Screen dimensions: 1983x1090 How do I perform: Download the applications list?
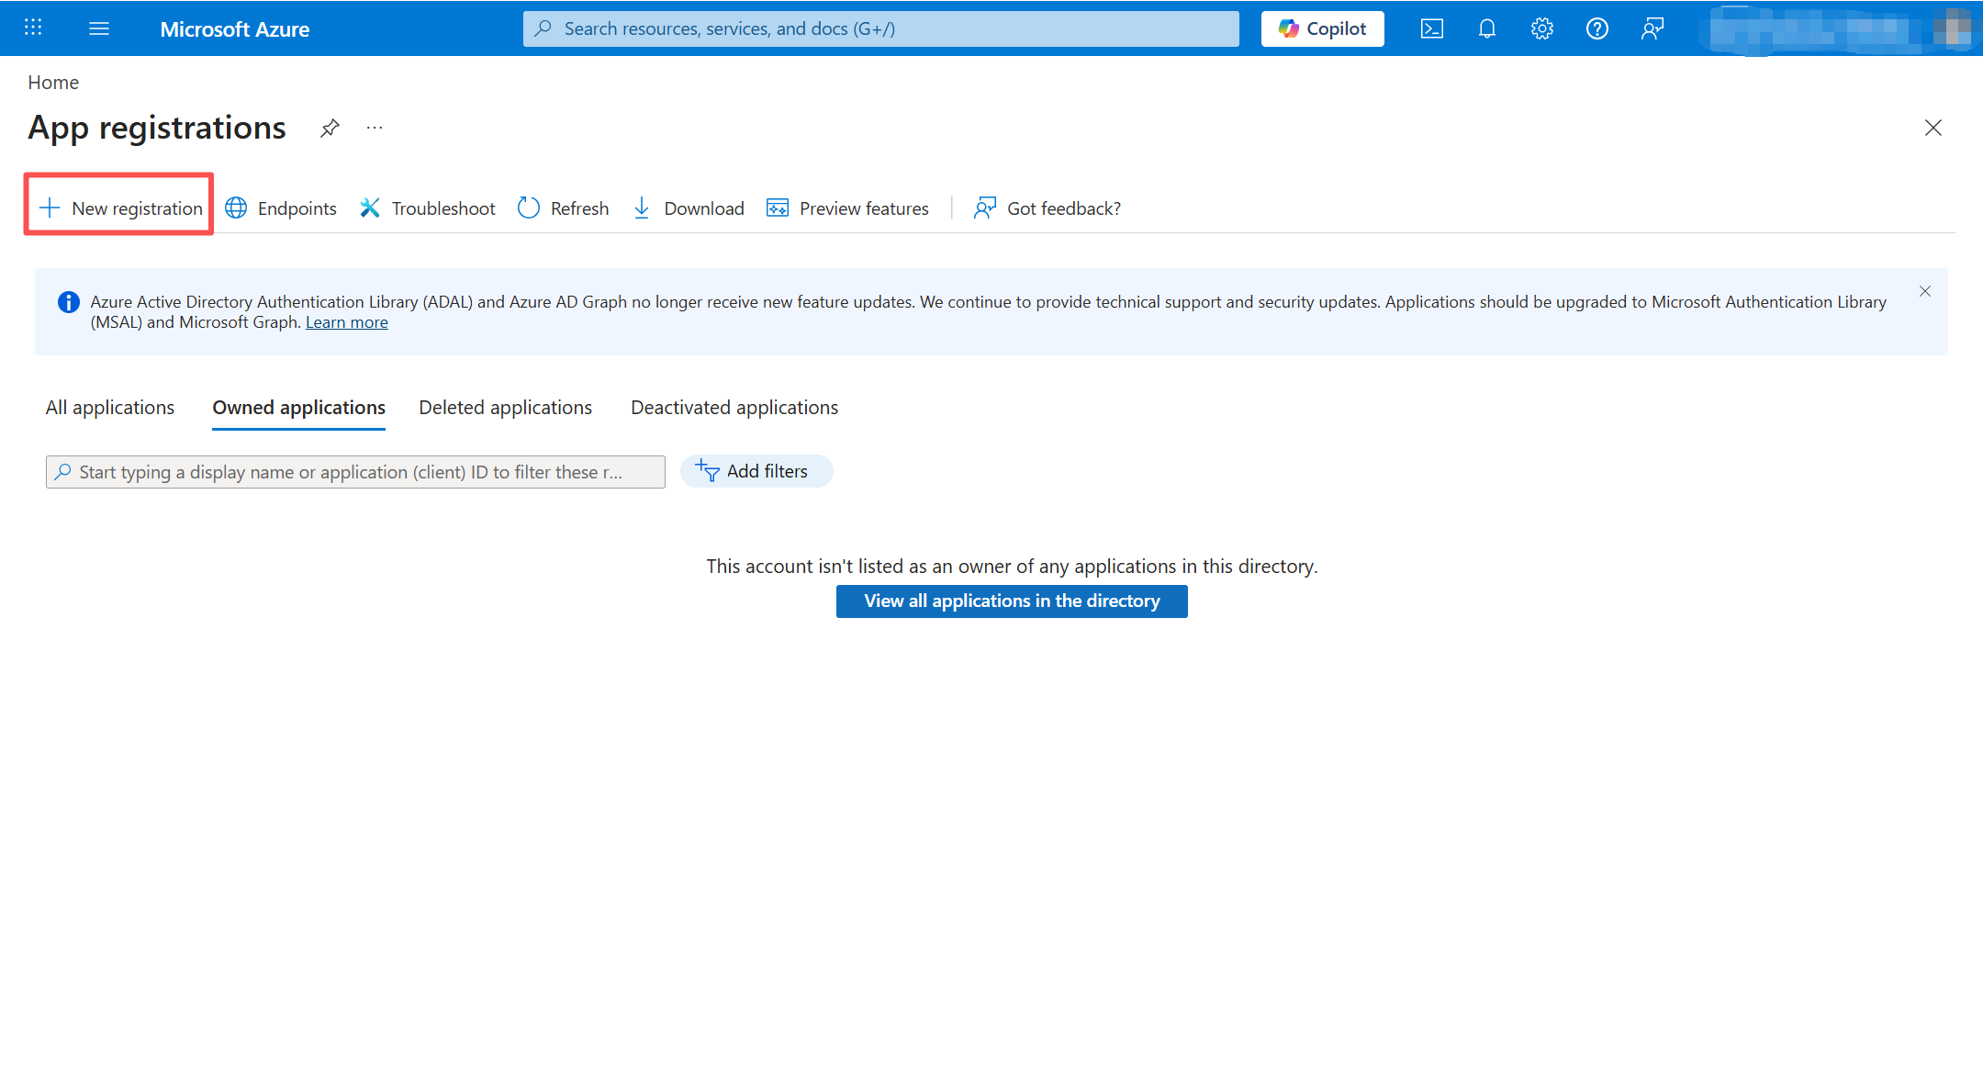pyautogui.click(x=688, y=208)
